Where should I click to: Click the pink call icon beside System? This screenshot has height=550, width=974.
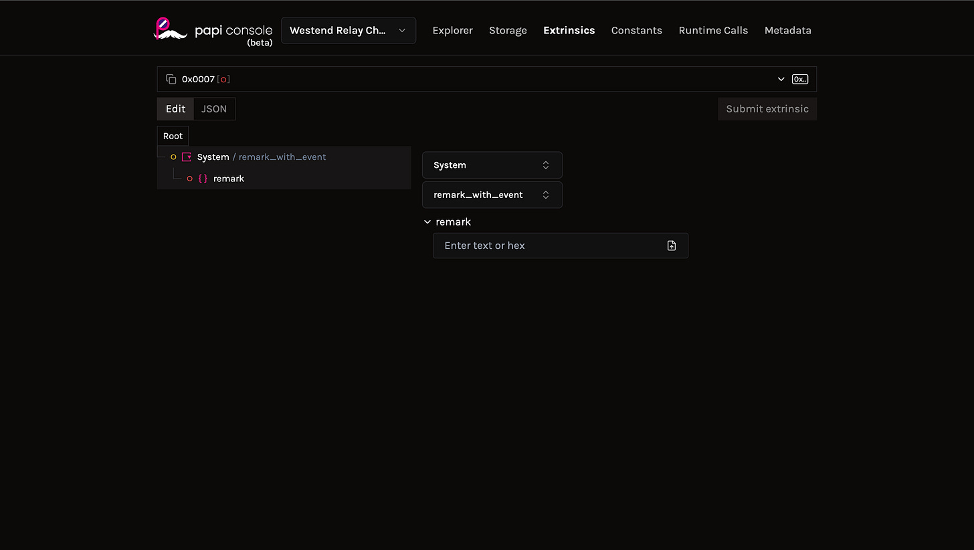[187, 157]
